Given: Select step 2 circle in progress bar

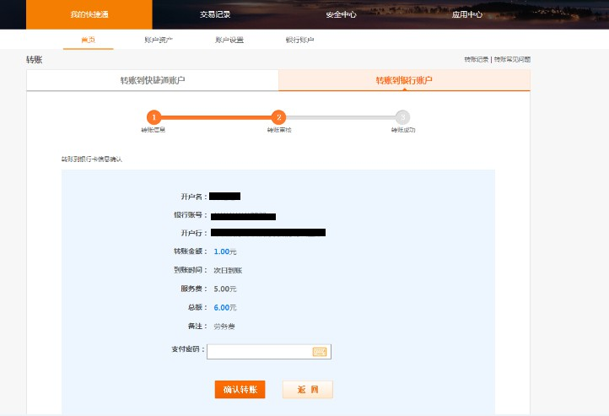Looking at the screenshot, I should point(278,117).
